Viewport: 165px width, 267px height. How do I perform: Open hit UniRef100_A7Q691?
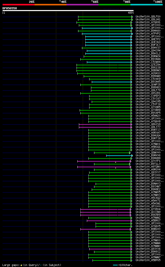tap(148, 22)
